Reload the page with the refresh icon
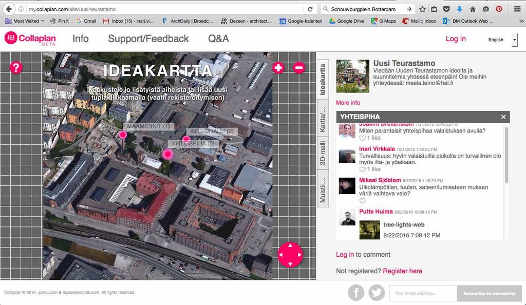Image resolution: width=526 pixels, height=305 pixels. tap(310, 9)
